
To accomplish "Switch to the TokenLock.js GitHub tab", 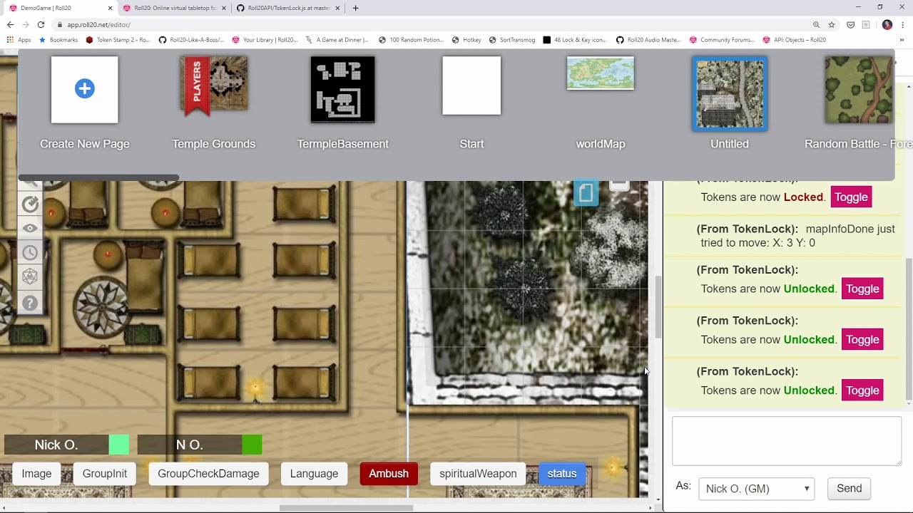I will point(289,8).
